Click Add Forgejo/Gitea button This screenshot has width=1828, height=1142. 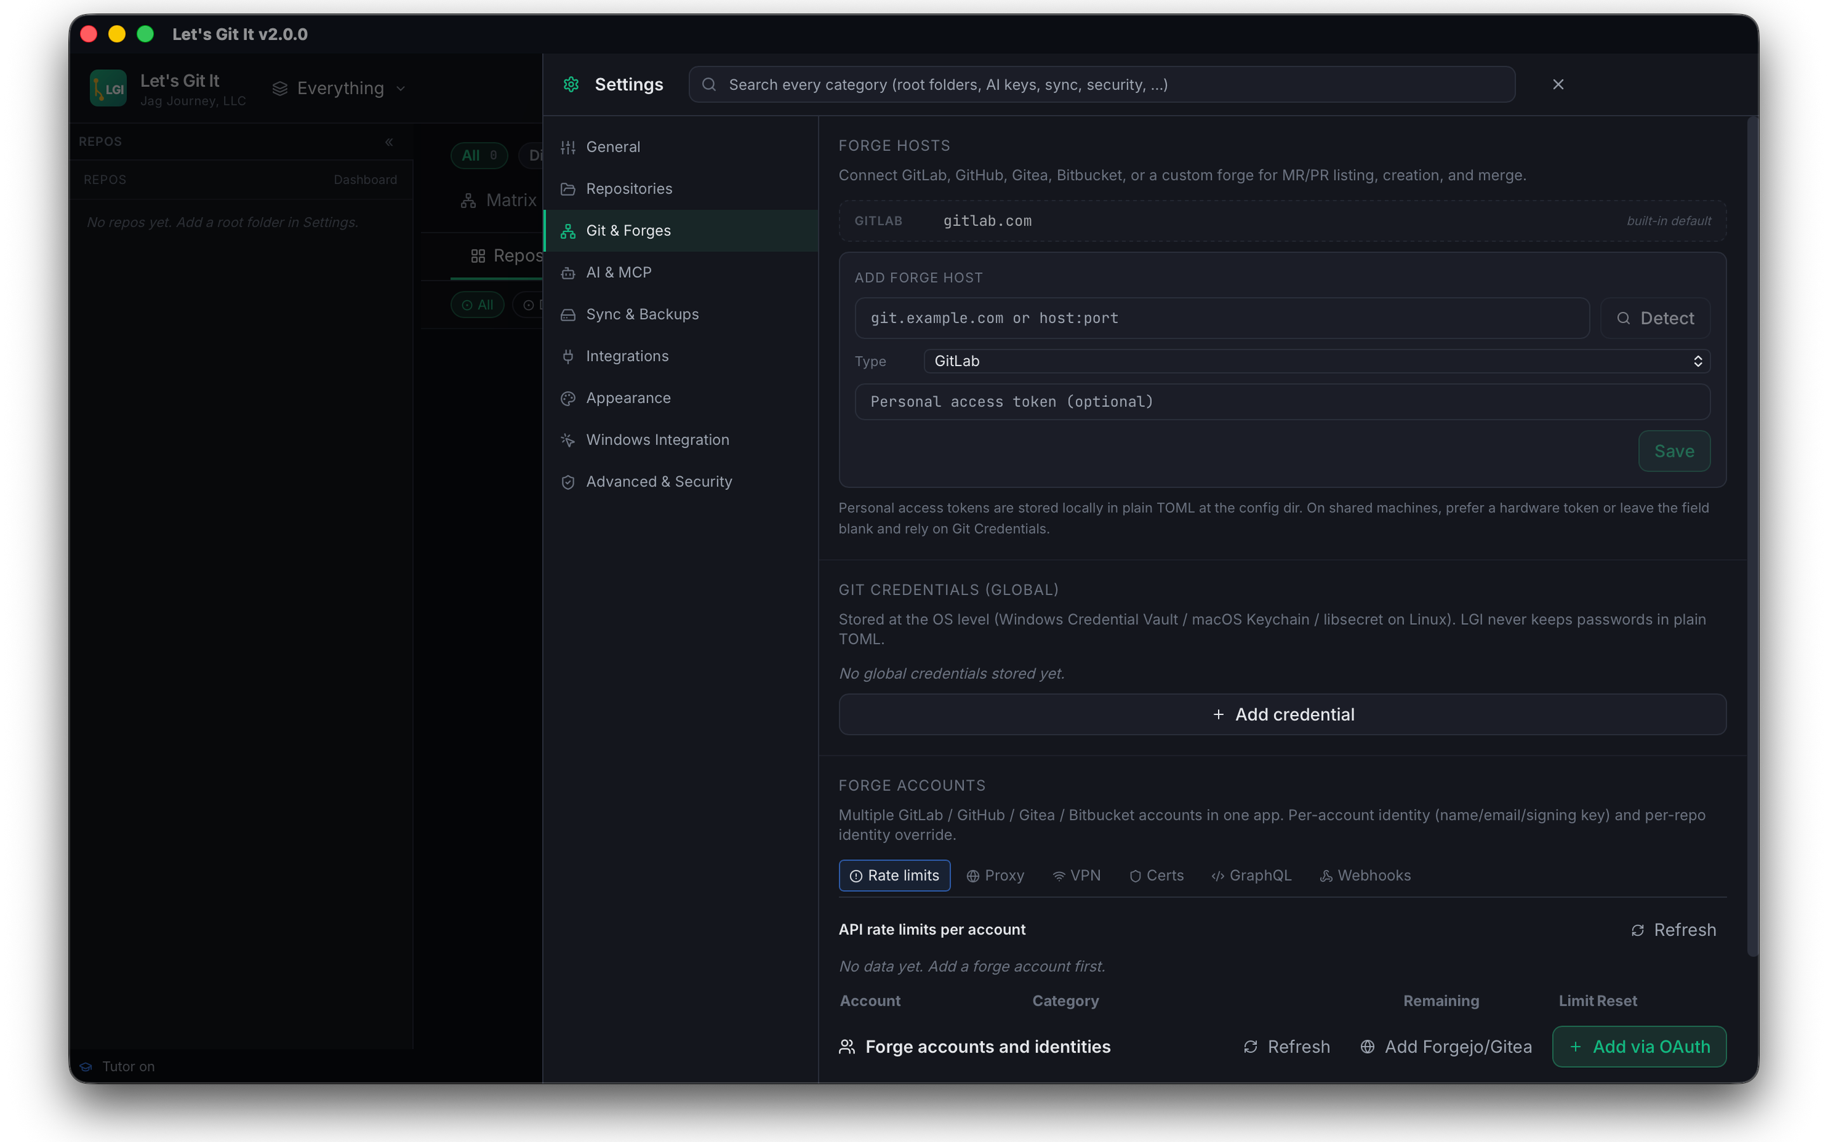1446,1047
